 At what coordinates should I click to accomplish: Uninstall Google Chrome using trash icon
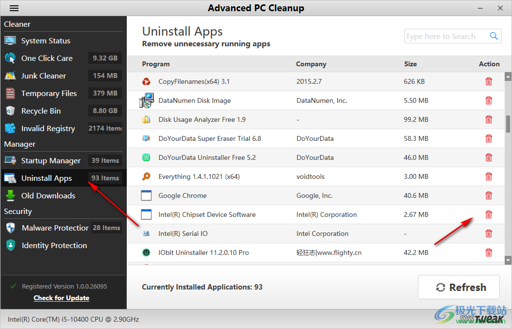[489, 195]
